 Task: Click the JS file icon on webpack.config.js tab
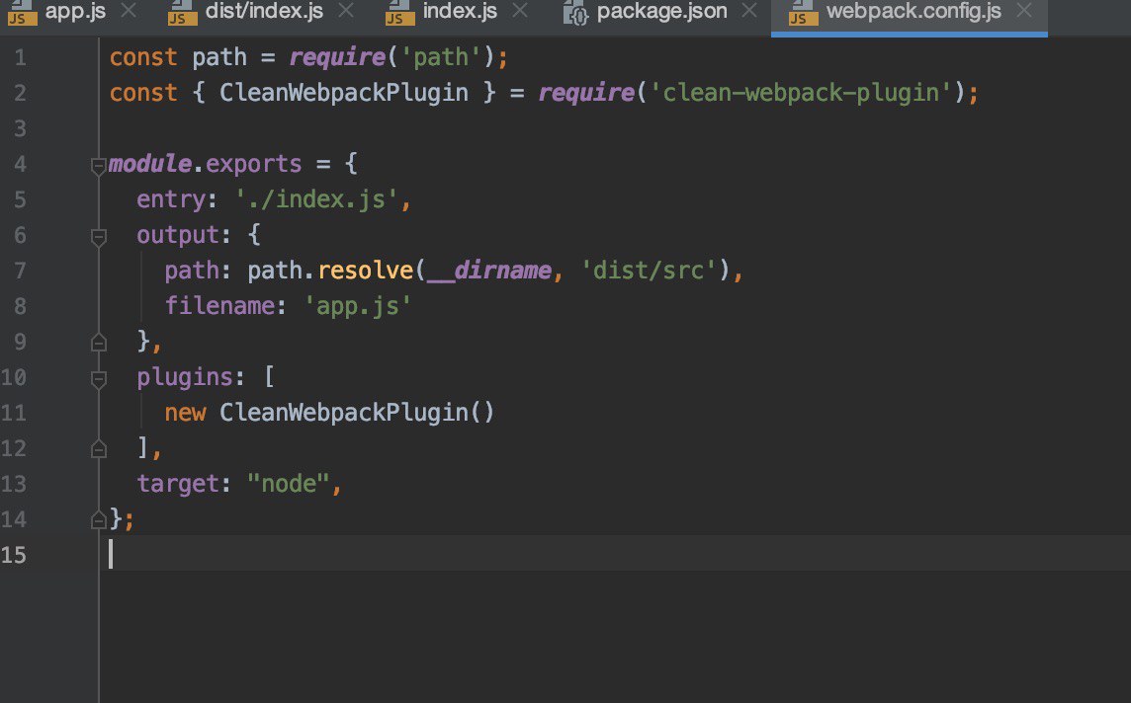pyautogui.click(x=804, y=13)
